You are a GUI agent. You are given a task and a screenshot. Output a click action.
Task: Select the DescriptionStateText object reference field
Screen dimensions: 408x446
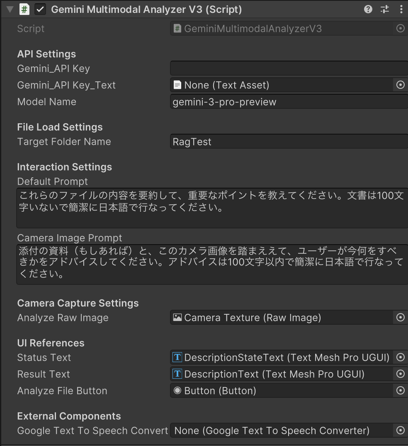point(282,358)
